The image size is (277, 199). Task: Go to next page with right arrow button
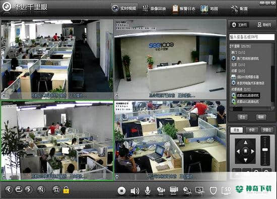pos(29,190)
